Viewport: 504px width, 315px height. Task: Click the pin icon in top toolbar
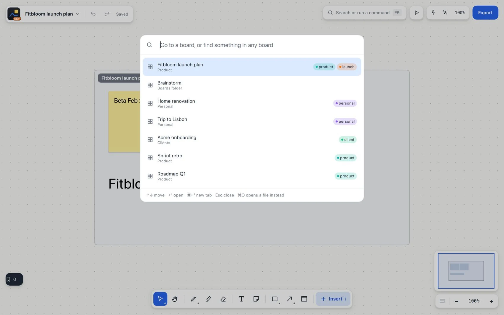point(433,12)
